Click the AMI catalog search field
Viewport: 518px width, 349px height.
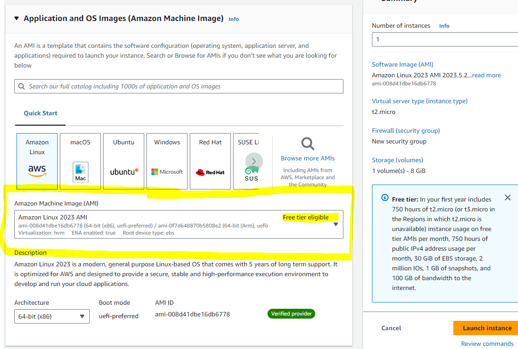coord(179,86)
